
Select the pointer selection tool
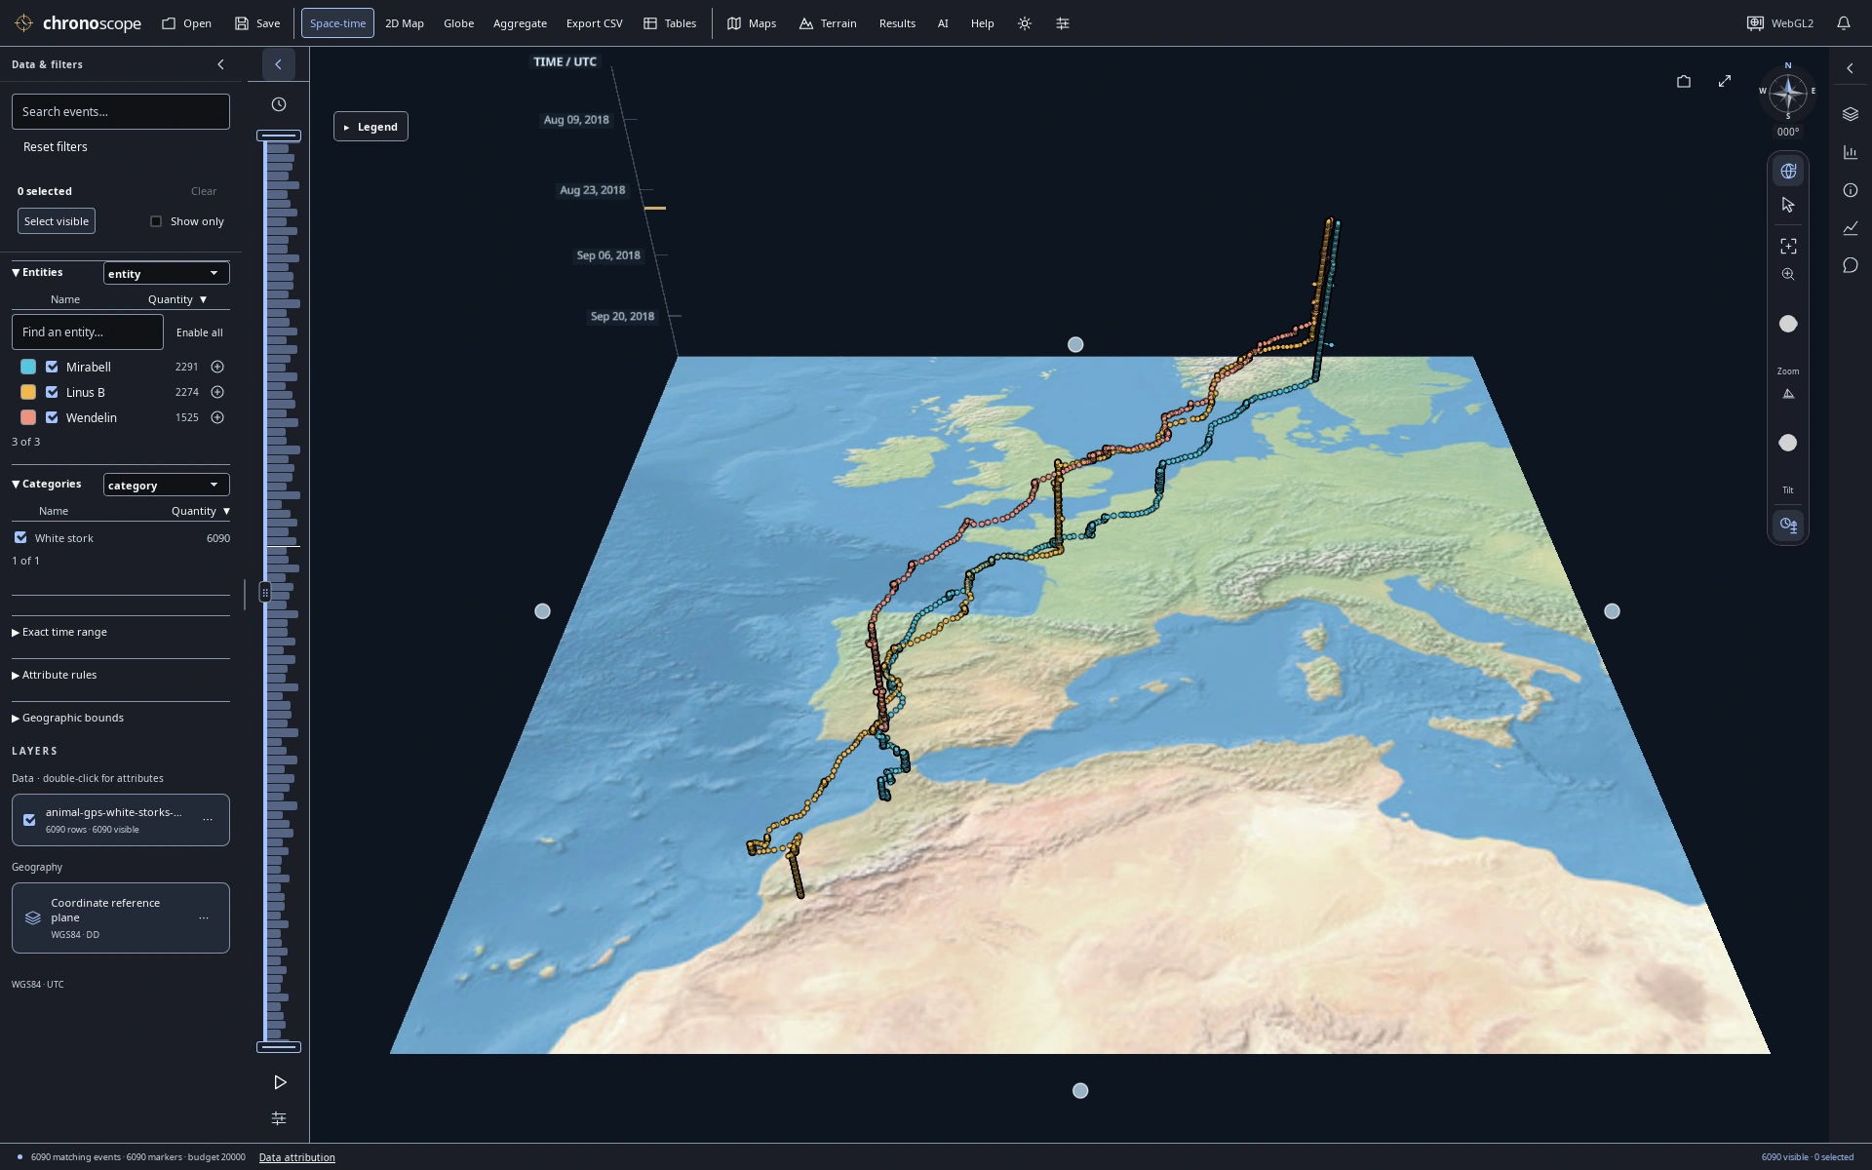[1788, 205]
